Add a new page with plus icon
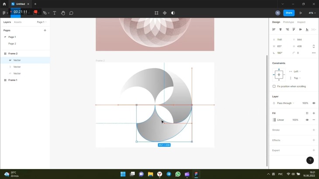 point(45,30)
